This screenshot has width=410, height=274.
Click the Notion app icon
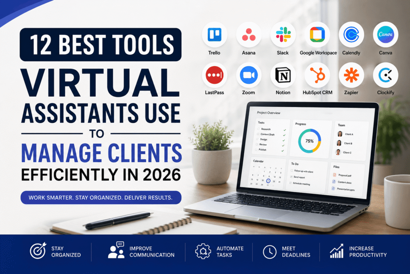(x=283, y=75)
